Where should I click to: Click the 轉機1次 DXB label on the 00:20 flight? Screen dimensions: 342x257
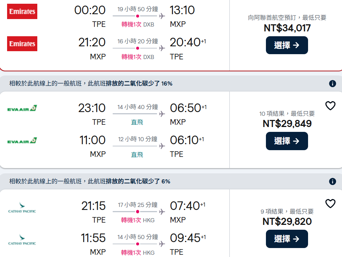(138, 25)
